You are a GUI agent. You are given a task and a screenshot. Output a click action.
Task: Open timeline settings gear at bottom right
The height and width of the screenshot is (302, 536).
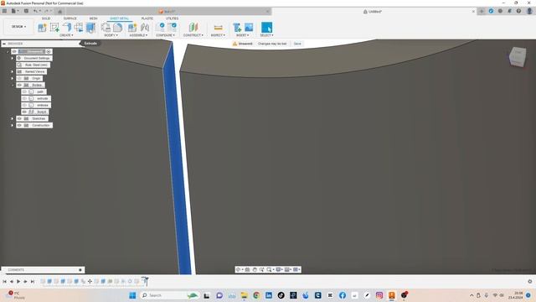530,282
